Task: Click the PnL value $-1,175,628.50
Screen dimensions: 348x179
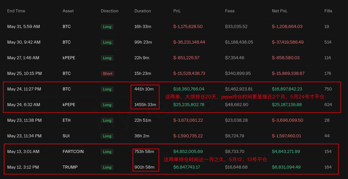Action: [188, 27]
